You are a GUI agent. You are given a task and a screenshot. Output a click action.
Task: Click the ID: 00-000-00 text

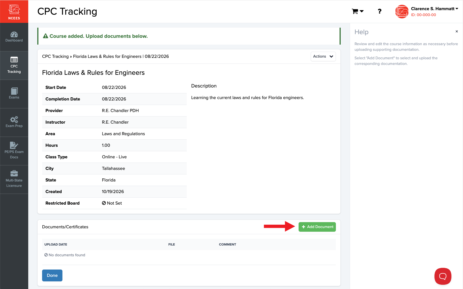click(x=423, y=15)
